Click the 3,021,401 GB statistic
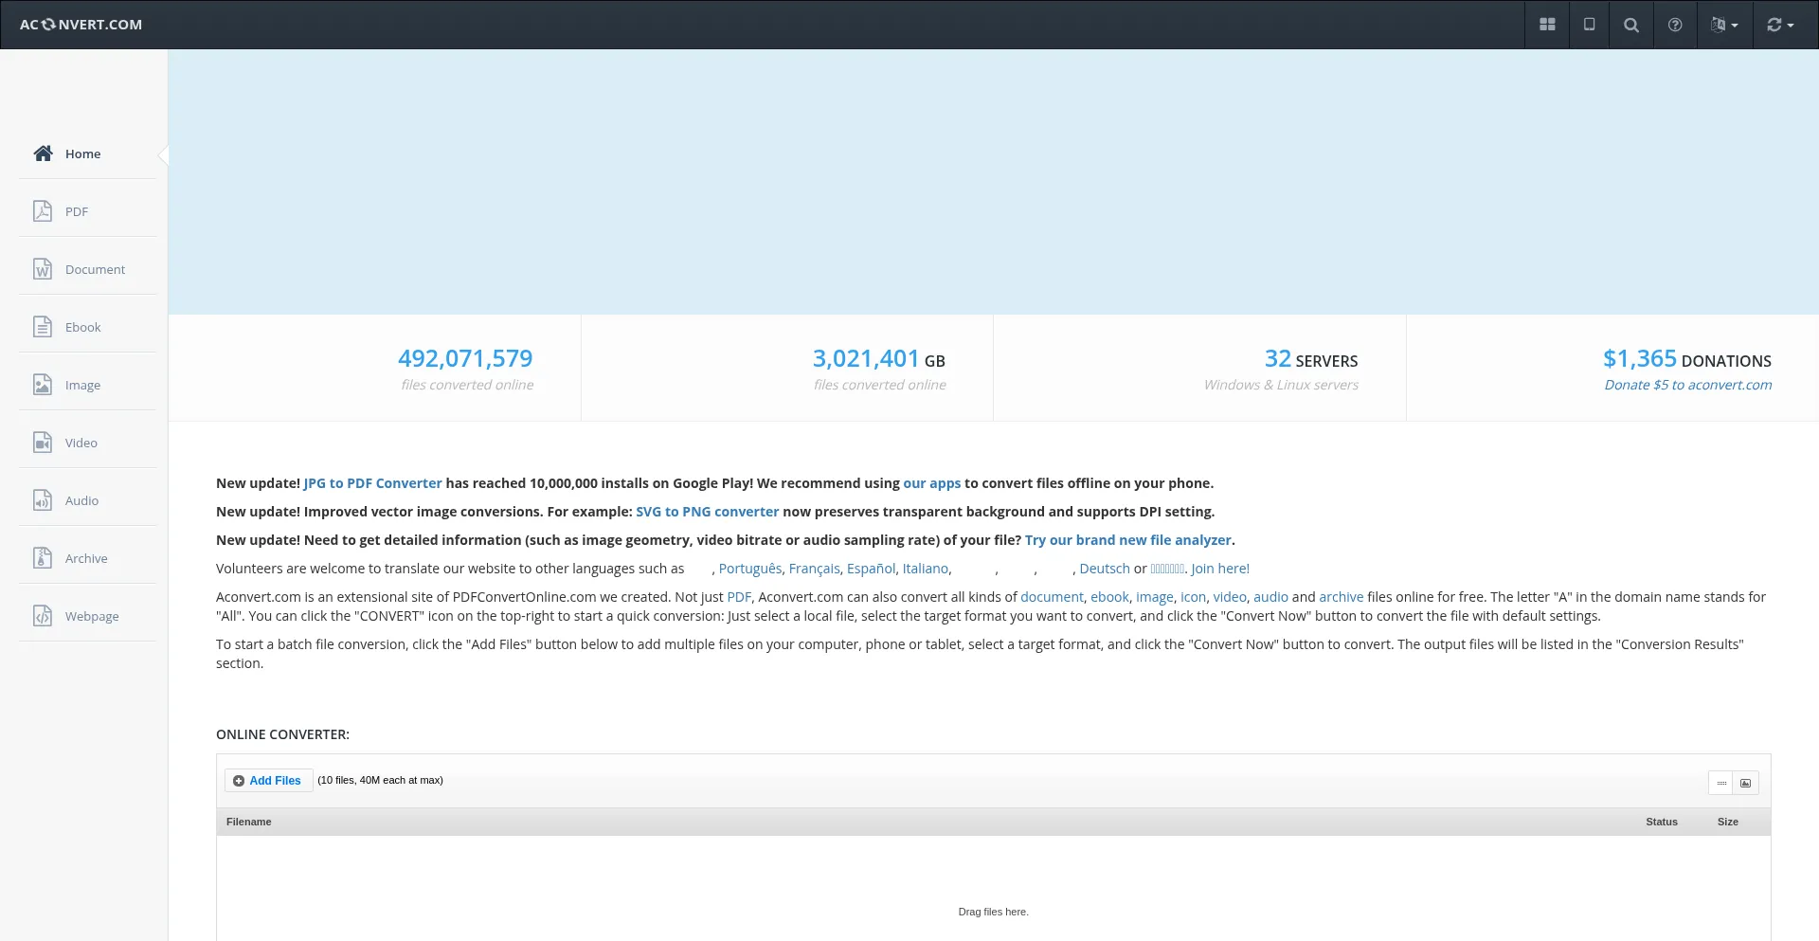Screen dimensions: 1819x941 [x=878, y=359]
